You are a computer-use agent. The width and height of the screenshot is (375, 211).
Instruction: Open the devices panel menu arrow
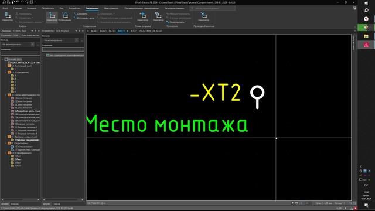pyautogui.click(x=76, y=31)
